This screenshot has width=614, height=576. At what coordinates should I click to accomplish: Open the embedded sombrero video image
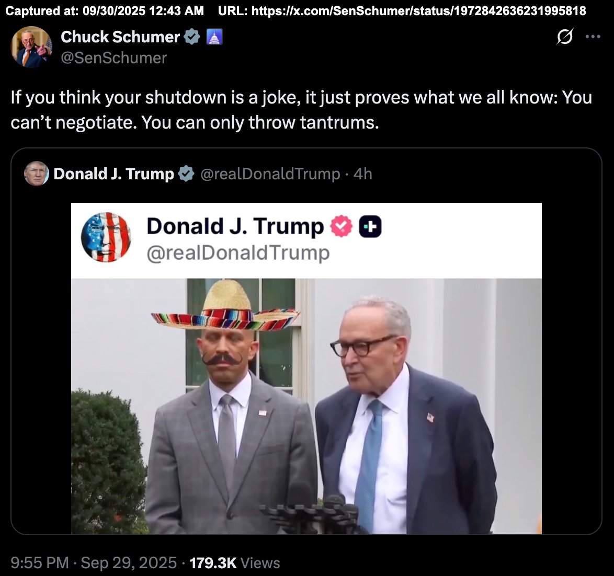(x=306, y=406)
